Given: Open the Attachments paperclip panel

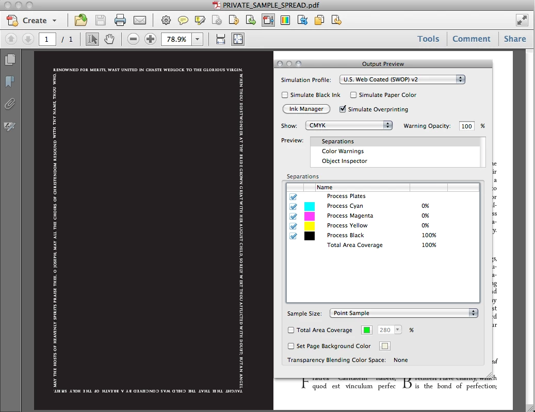Looking at the screenshot, I should (10, 104).
